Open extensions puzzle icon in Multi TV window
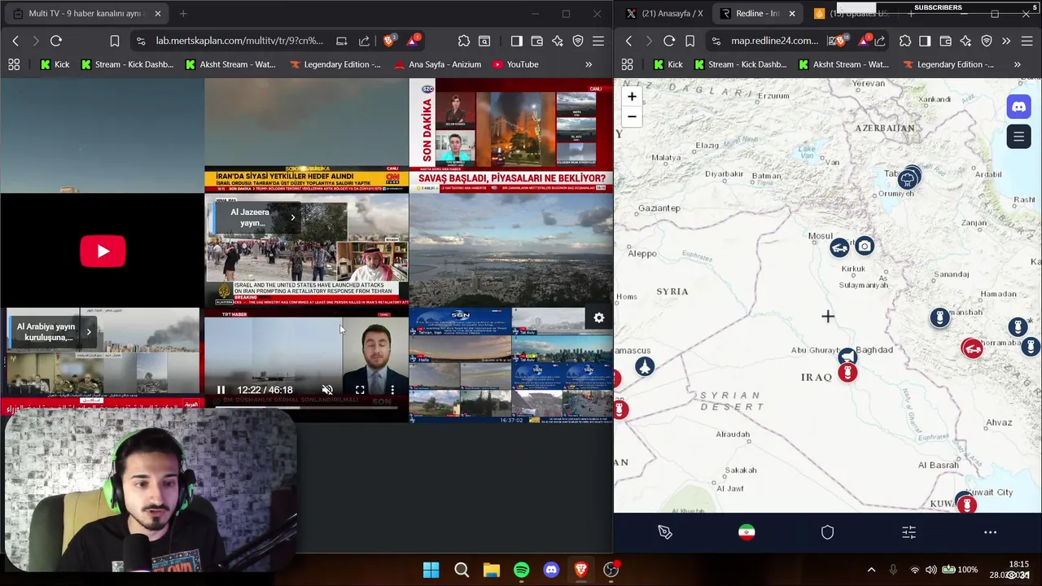1042x586 pixels. [x=464, y=41]
